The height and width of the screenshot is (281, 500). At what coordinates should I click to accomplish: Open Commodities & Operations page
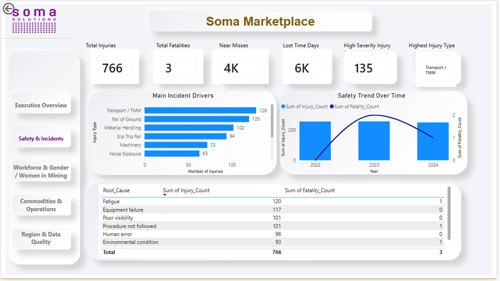pyautogui.click(x=41, y=205)
